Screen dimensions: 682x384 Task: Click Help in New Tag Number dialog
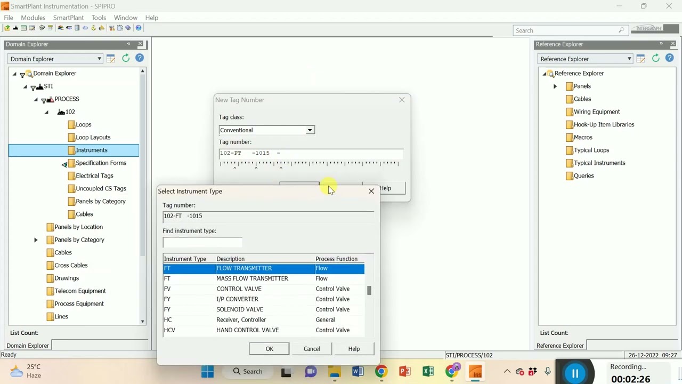[x=385, y=188]
